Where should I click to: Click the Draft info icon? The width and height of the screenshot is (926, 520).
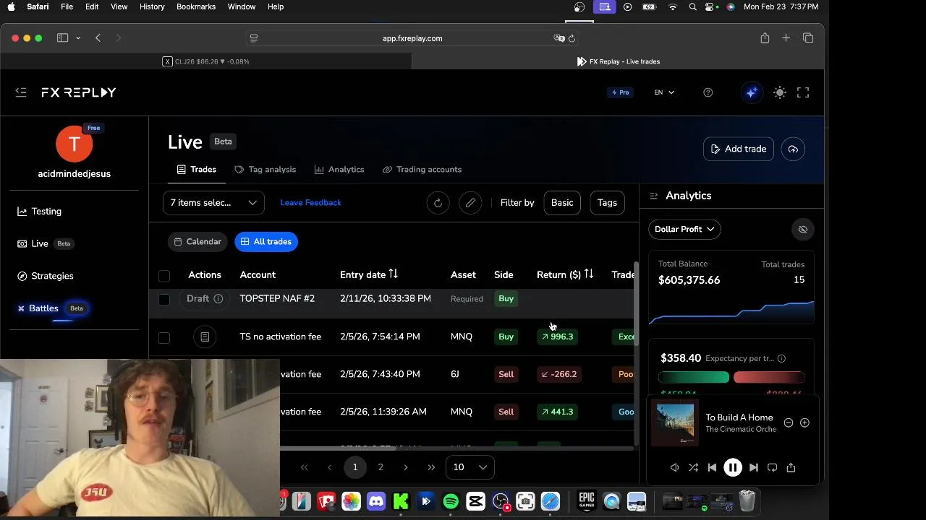pyautogui.click(x=218, y=298)
